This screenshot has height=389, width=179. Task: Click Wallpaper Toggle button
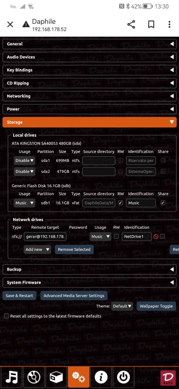(x=156, y=306)
